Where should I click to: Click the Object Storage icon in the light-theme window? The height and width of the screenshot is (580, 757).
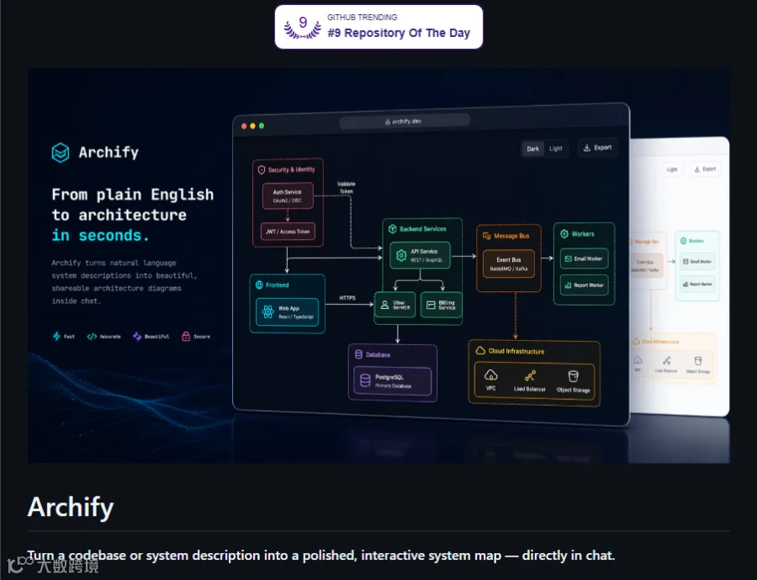coord(697,361)
